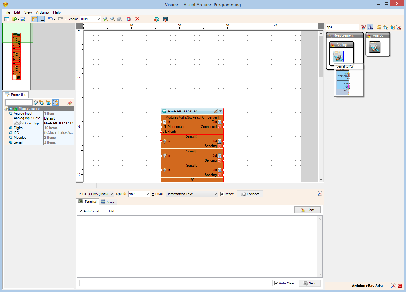Viewport: 406px width, 292px height.
Task: Expand the Serial property
Action: 11,142
